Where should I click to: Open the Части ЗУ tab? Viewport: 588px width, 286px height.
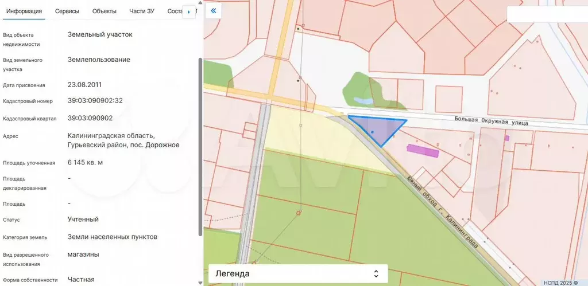[142, 11]
